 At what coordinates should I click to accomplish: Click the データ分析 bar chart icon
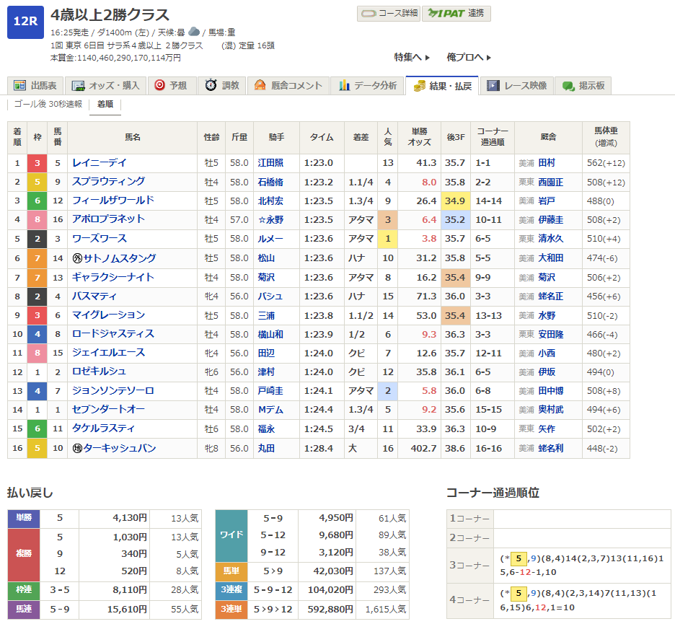pyautogui.click(x=344, y=86)
